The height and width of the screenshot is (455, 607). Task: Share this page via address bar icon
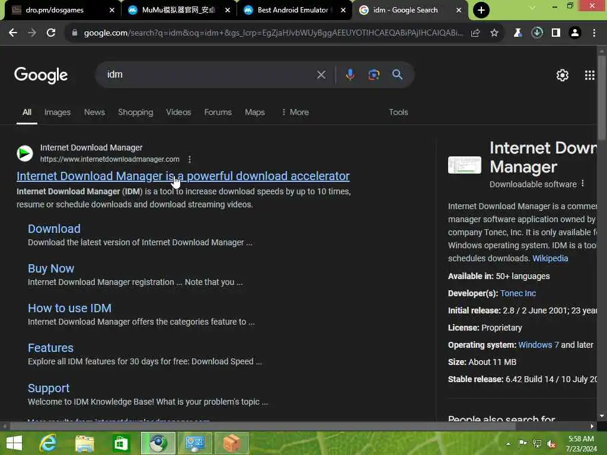pos(475,33)
